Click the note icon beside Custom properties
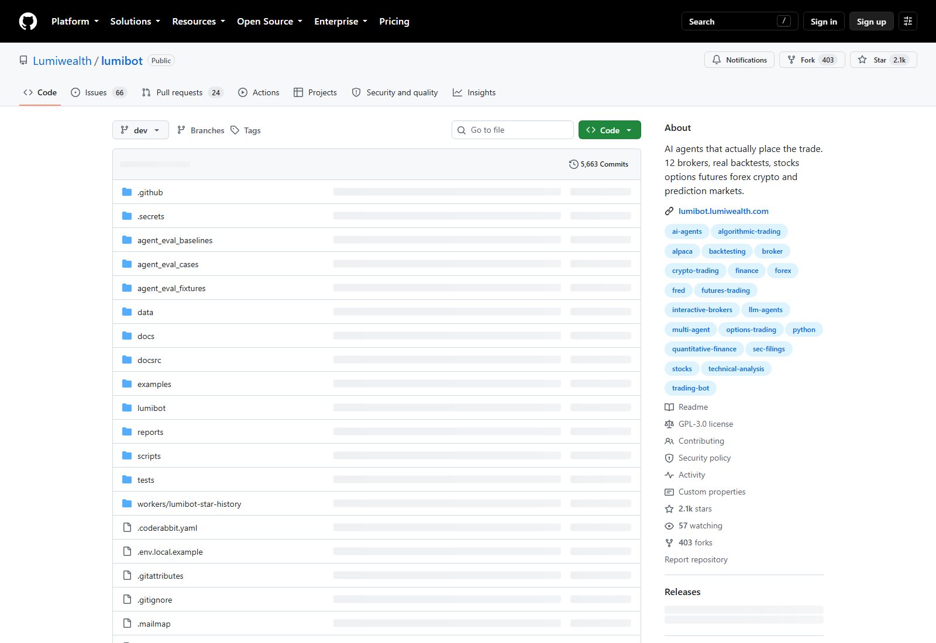 pyautogui.click(x=669, y=492)
